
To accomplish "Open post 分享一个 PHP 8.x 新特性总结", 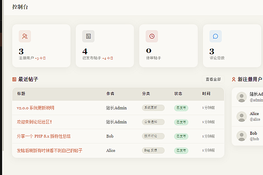I will pyautogui.click(x=43, y=136).
